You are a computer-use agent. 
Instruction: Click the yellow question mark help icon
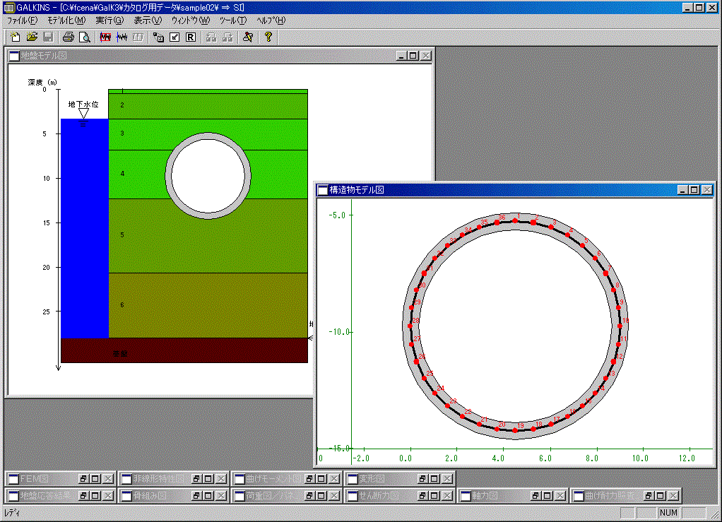pos(268,37)
